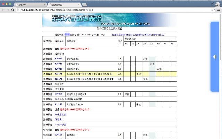
Task: Open the 各院系开课情况汇总 link
Action: 154,35
